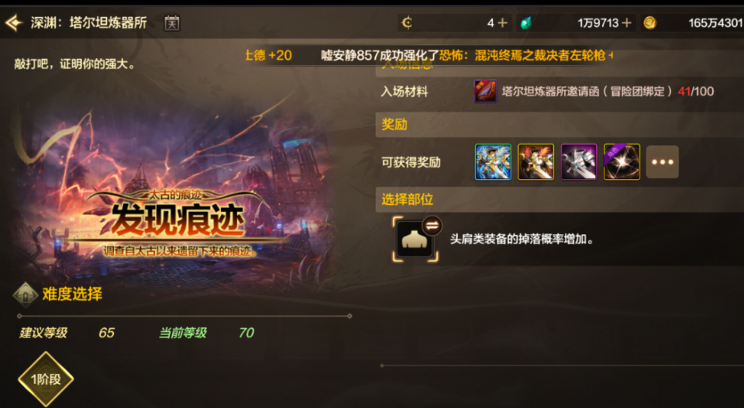This screenshot has height=408, width=744.
Task: View the orange-bordered flame character reward
Action: pos(536,162)
